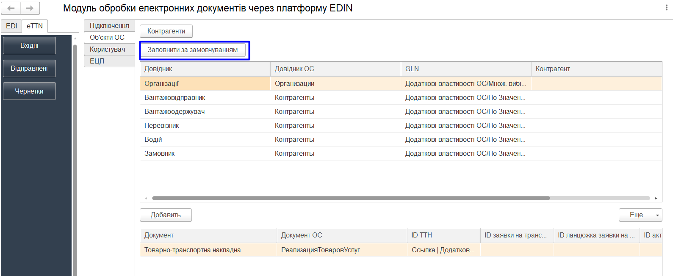Click the ID ТТН column header
The image size is (673, 276).
pyautogui.click(x=444, y=235)
